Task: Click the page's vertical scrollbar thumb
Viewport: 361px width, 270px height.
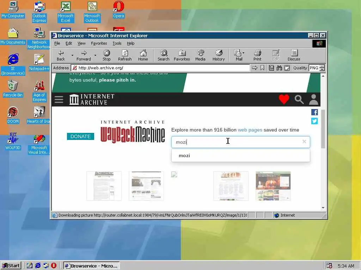Action: [x=323, y=129]
